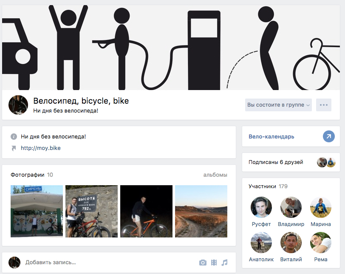345x274 pixels.
Task: Attach music with the note icon
Action: click(224, 263)
